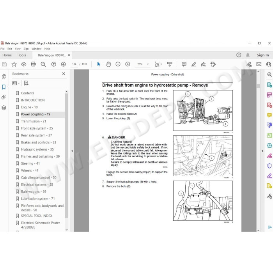Open the Contents bookmark
Viewport: 273px width, 273px height.
pos(28,93)
